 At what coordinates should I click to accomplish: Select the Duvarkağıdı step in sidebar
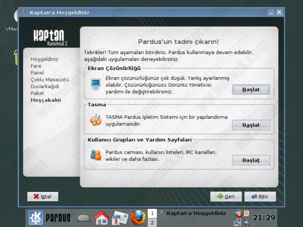(x=45, y=86)
